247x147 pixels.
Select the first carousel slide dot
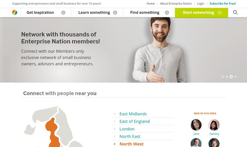[x=222, y=77]
